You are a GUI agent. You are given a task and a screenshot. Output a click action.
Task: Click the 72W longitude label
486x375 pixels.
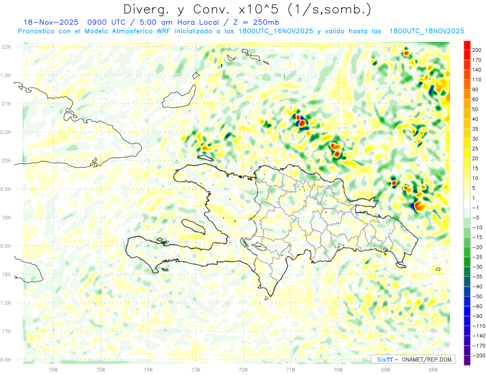243,369
